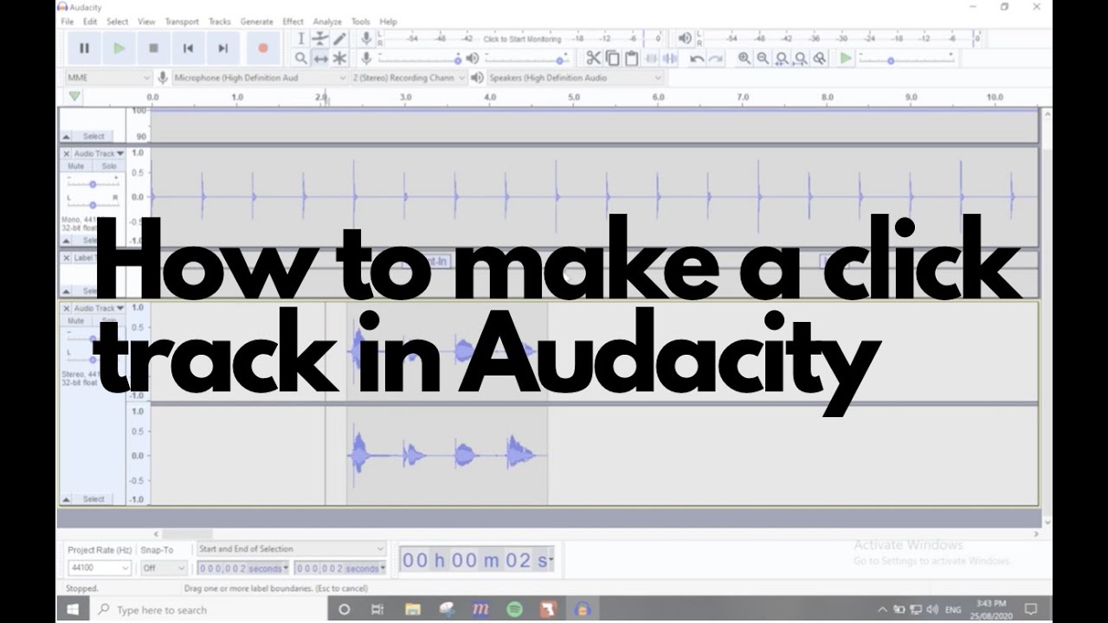Skip to end of the project
The width and height of the screenshot is (1108, 623).
coord(222,48)
